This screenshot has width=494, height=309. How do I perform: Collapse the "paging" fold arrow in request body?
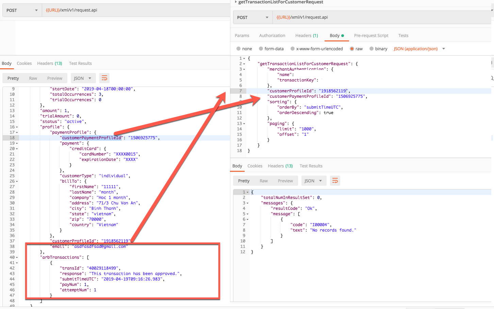244,124
